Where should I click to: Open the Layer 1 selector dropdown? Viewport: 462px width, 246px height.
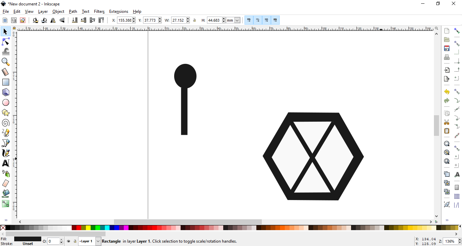[98, 241]
